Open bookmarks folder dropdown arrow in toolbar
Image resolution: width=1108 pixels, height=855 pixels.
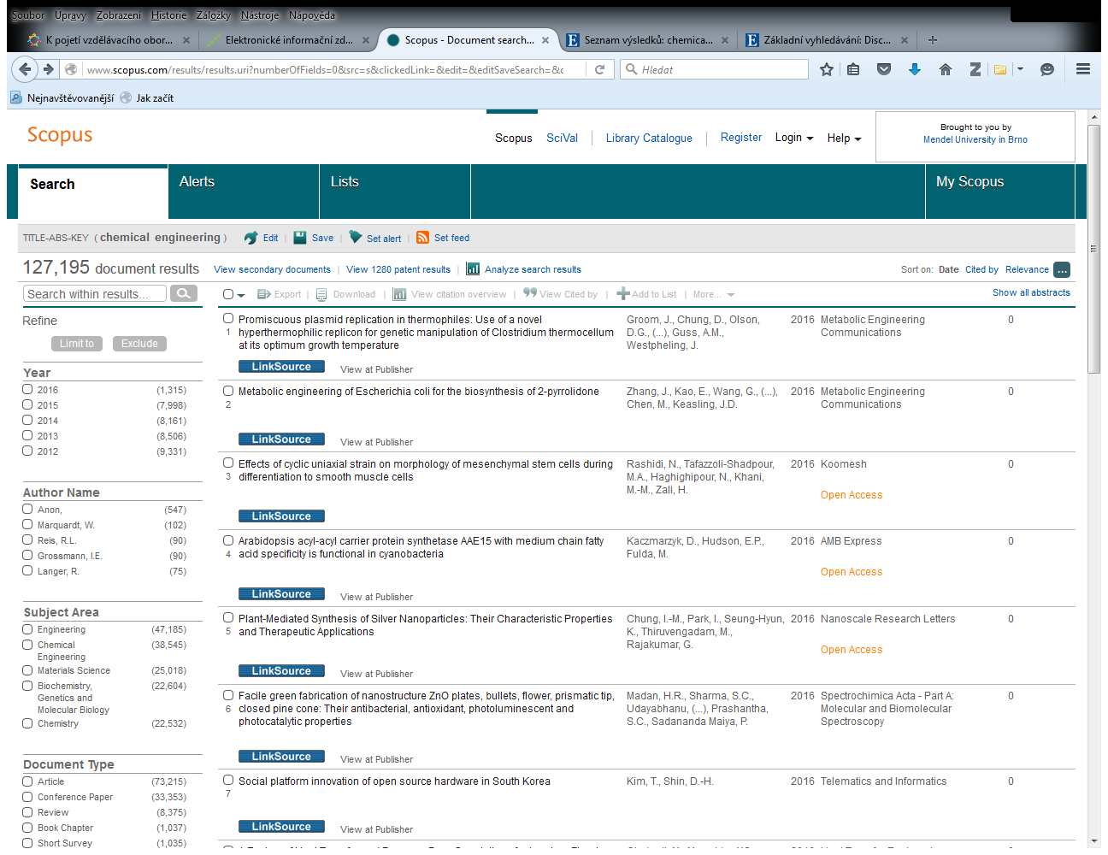1020,69
